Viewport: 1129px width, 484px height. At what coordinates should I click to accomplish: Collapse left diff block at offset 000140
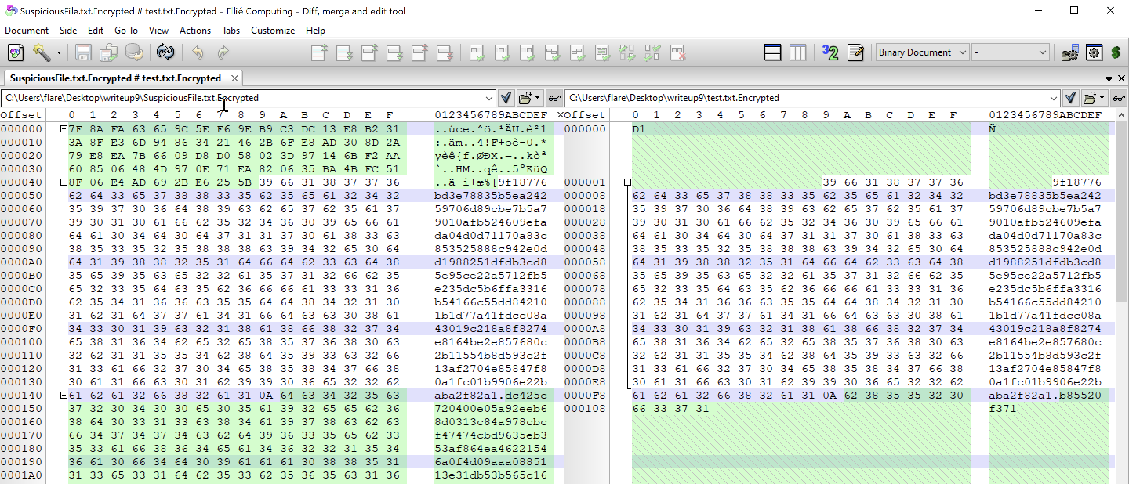point(64,395)
